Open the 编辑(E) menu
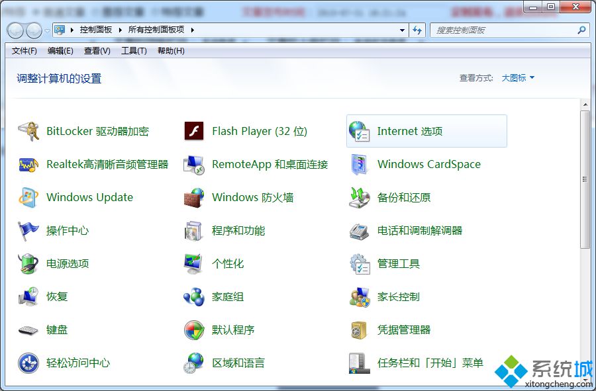 [60, 51]
